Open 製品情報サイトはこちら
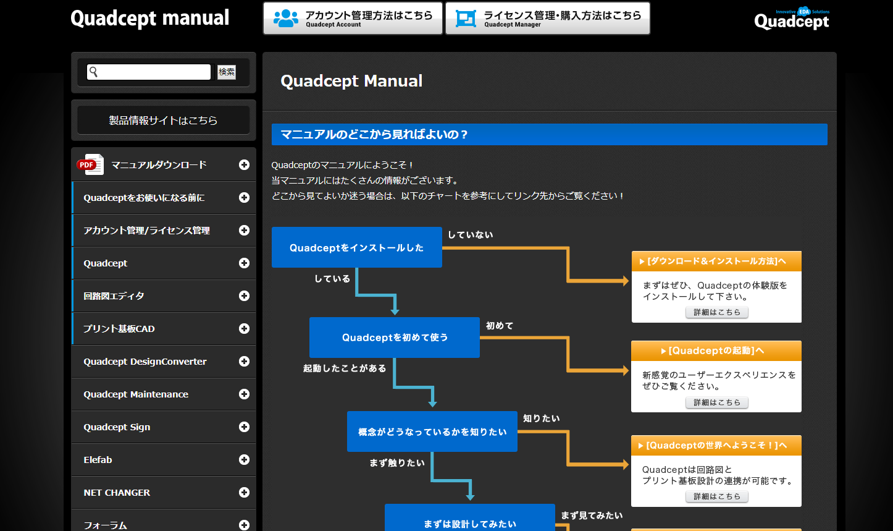The width and height of the screenshot is (893, 531). pos(163,120)
